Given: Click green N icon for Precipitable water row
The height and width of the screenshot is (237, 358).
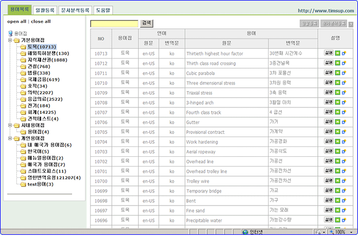Looking at the screenshot, I should 337,220.
